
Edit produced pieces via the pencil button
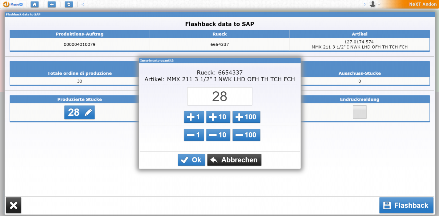(79, 112)
